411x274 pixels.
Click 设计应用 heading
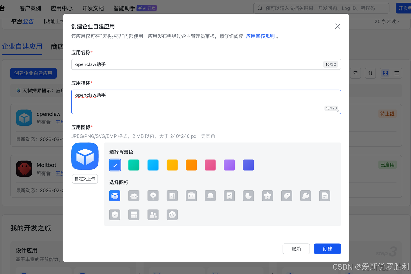click(x=27, y=250)
